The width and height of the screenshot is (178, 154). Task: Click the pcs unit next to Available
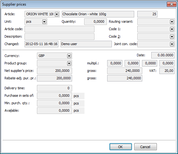tap(76, 111)
